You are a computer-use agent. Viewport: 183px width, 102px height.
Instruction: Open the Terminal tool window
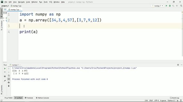point(29,98)
